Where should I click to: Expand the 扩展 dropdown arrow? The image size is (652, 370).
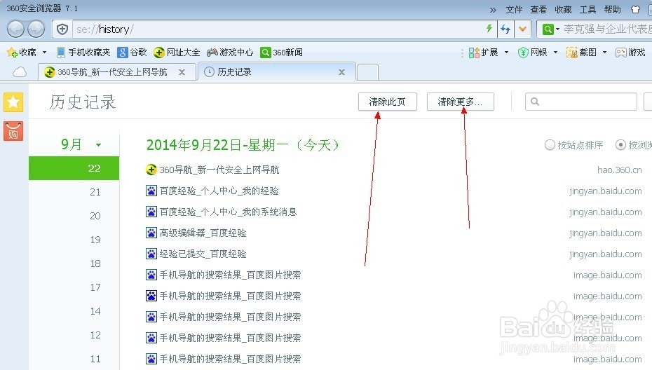click(506, 53)
